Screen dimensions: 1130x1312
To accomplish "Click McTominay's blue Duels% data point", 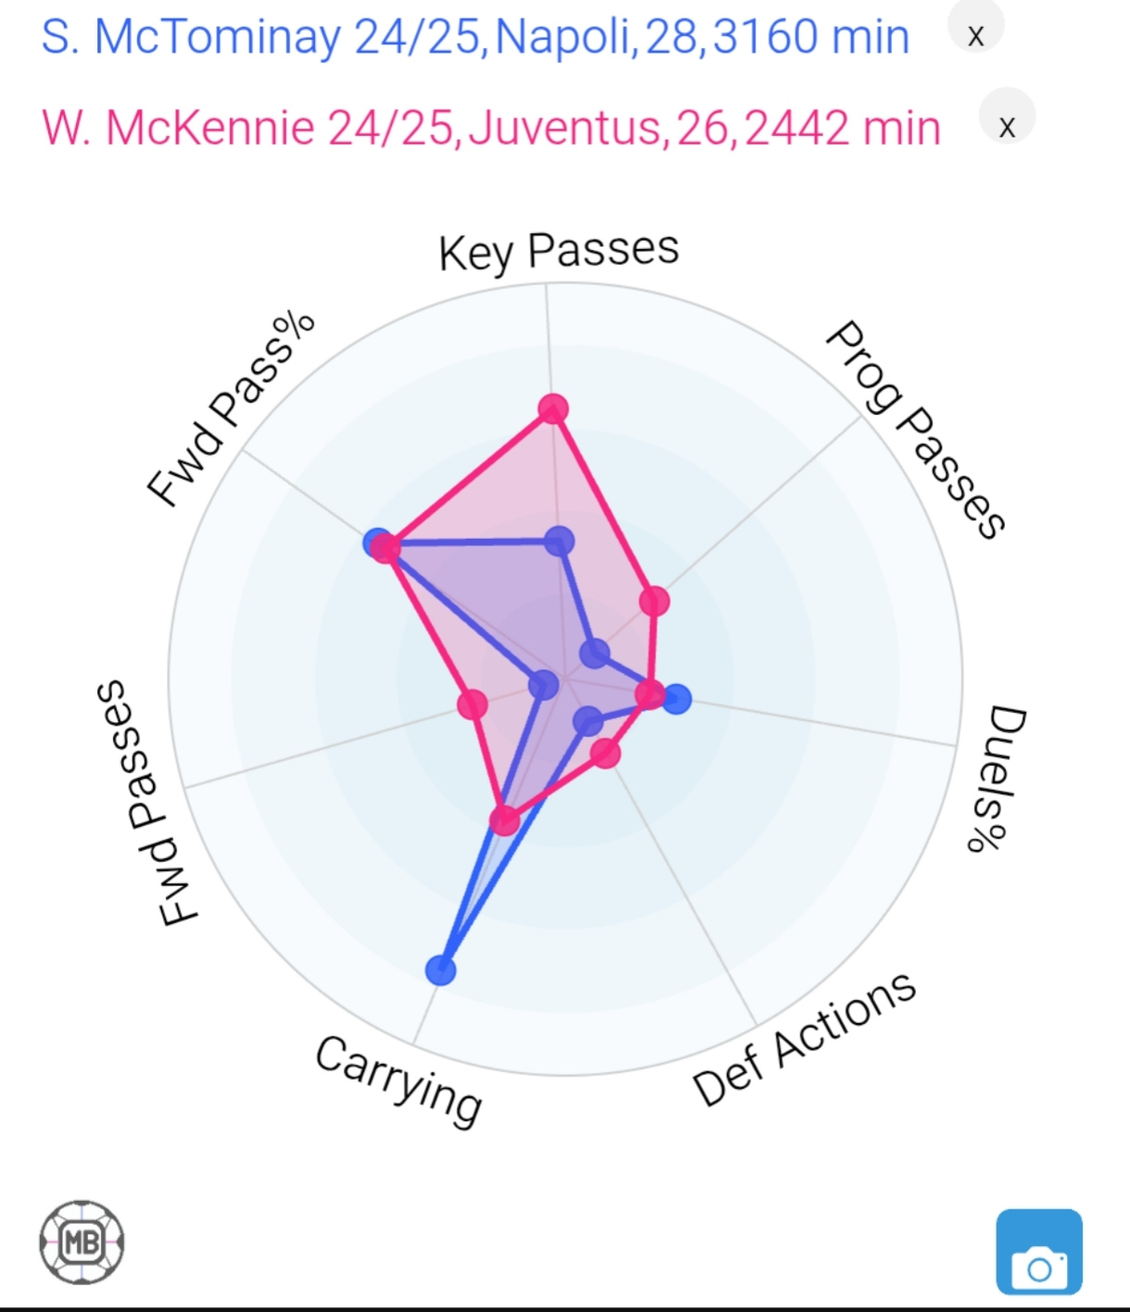I will [676, 699].
